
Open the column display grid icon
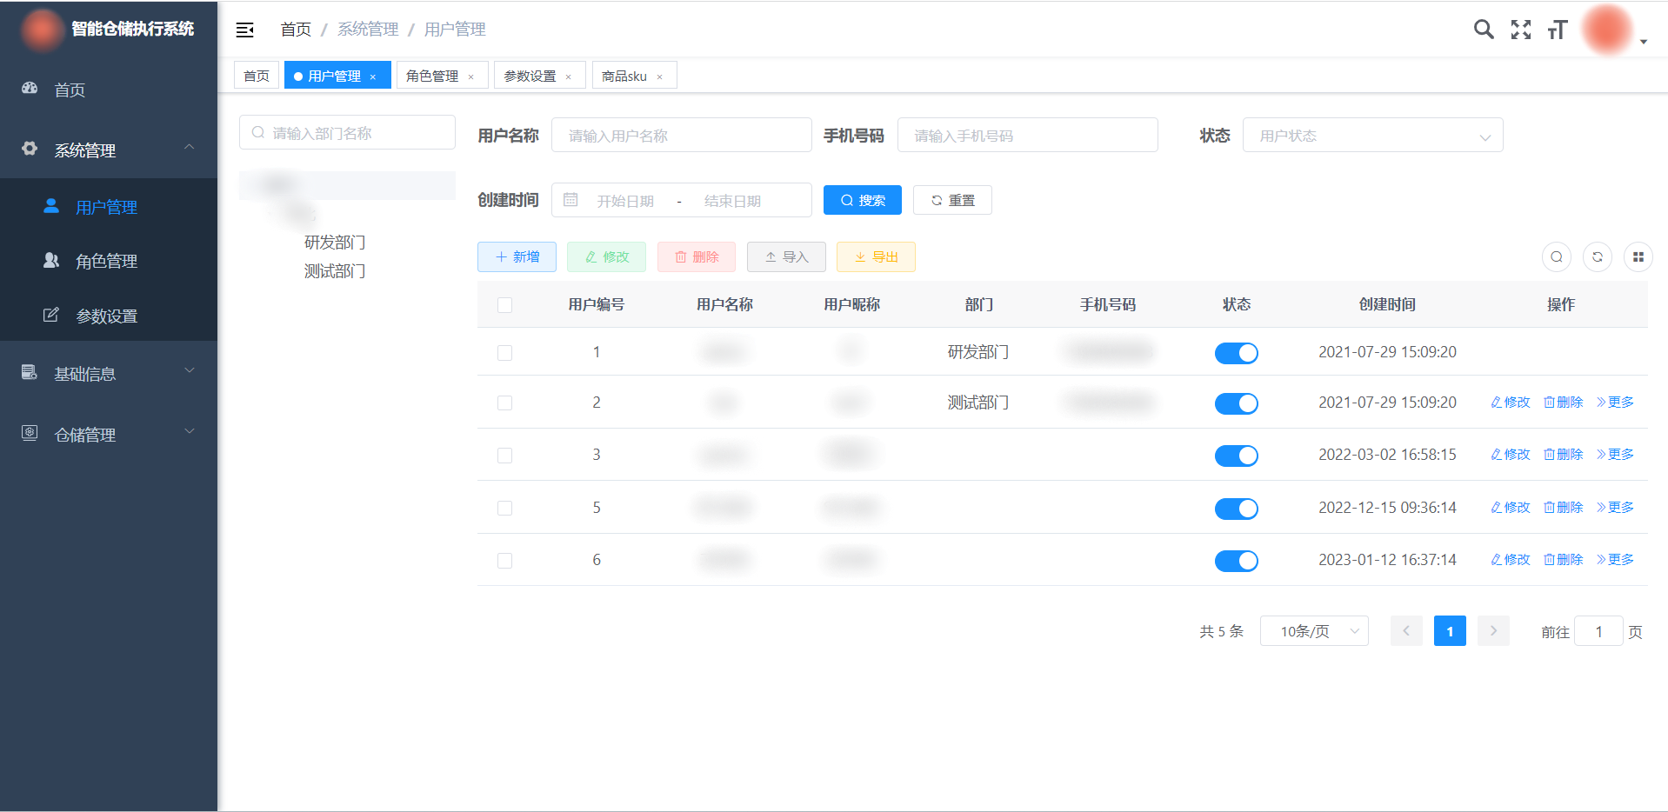(x=1638, y=256)
